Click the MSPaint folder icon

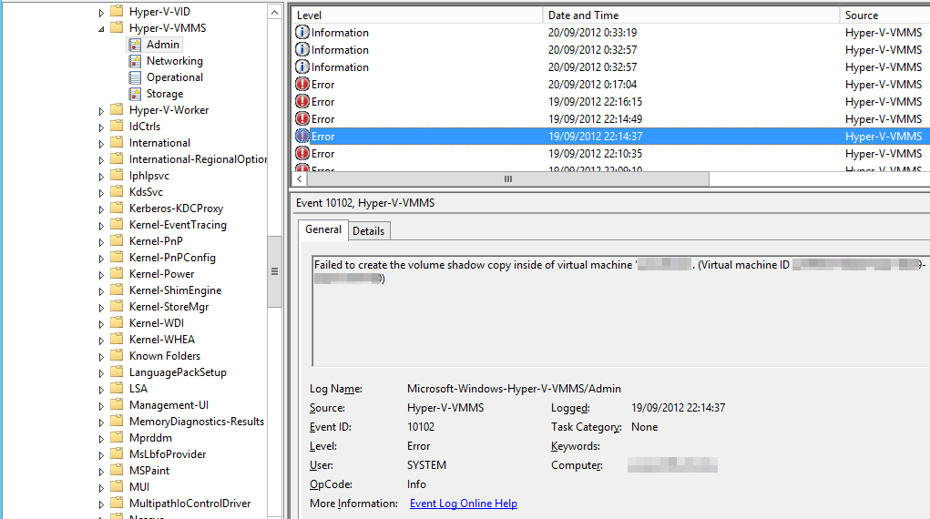118,471
